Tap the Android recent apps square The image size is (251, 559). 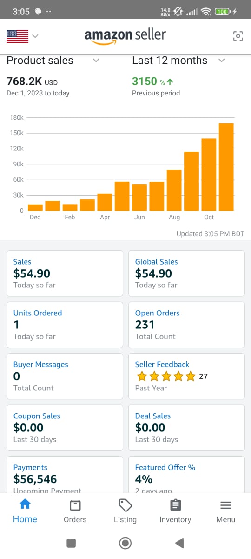click(71, 543)
